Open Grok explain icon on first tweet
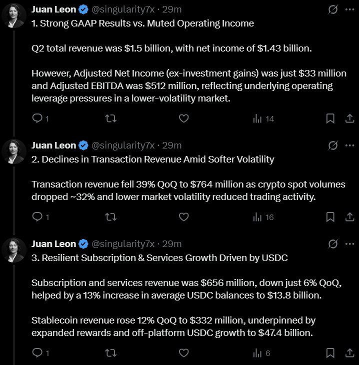359x365 pixels. point(332,9)
